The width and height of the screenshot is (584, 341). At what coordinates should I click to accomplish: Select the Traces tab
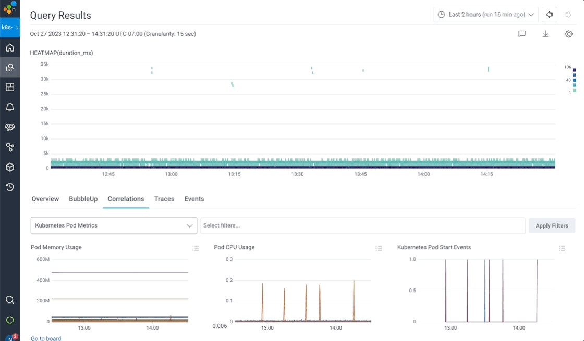(x=164, y=199)
